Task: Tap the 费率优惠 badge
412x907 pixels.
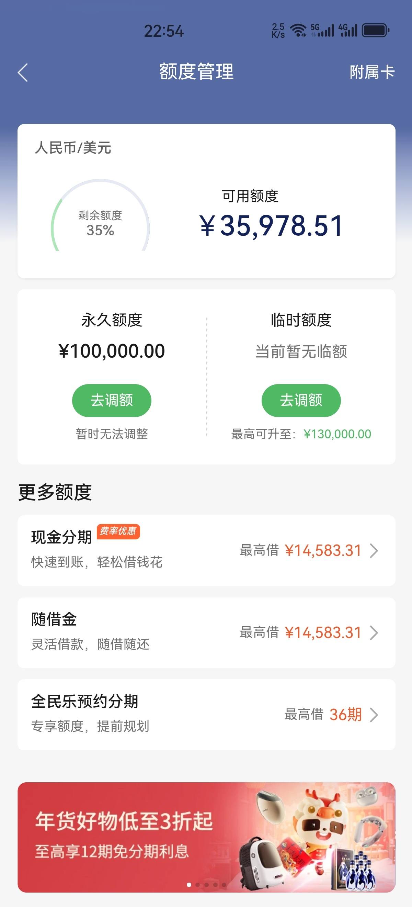Action: pos(118,531)
